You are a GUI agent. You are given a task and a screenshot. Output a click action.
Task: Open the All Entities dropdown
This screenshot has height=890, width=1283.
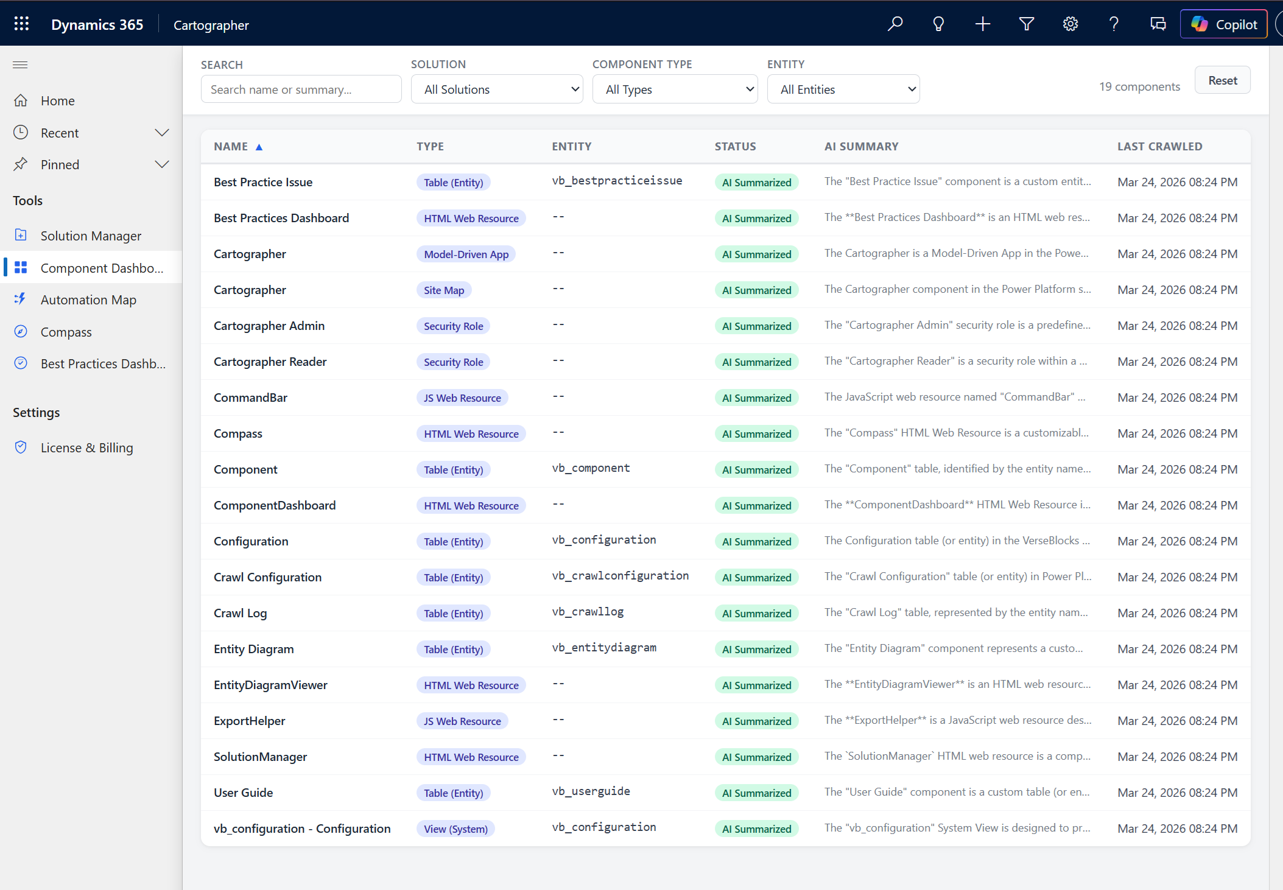tap(843, 89)
